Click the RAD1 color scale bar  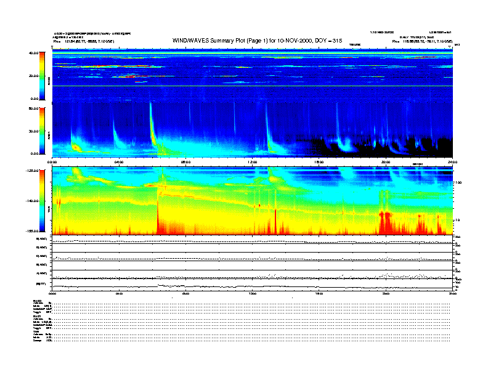pos(42,131)
